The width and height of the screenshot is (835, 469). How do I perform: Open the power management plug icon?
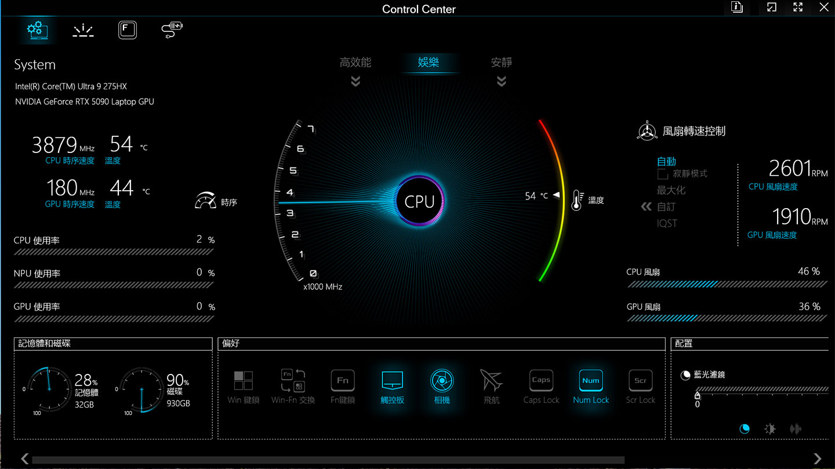point(170,30)
